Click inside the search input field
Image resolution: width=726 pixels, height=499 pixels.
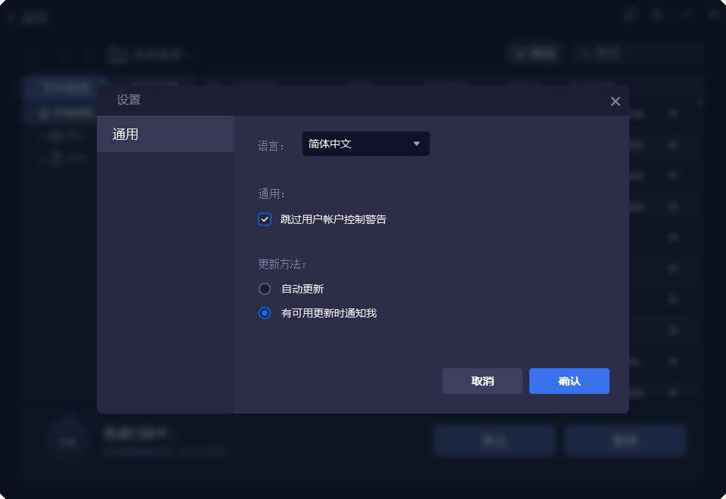pyautogui.click(x=643, y=53)
